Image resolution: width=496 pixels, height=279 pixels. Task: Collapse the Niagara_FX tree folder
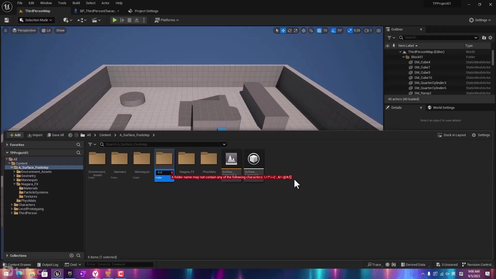click(14, 184)
